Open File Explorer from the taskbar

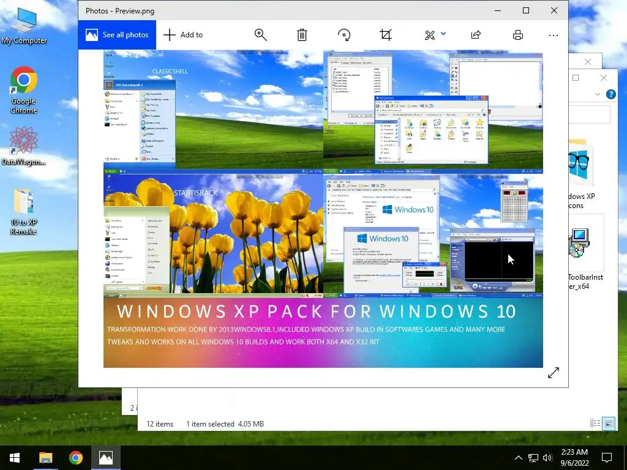point(45,458)
